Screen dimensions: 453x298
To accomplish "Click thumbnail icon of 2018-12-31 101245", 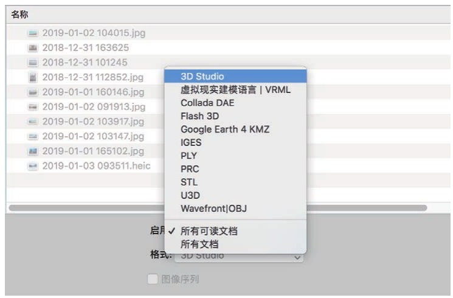I will click(33, 63).
